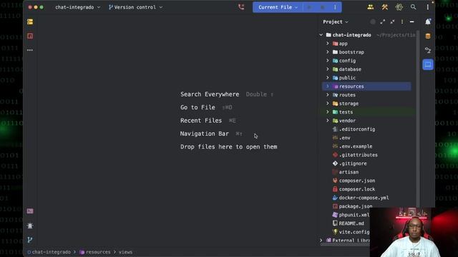The height and width of the screenshot is (257, 458).
Task: Open the AI assistant icon in toolbar
Action: point(399,7)
